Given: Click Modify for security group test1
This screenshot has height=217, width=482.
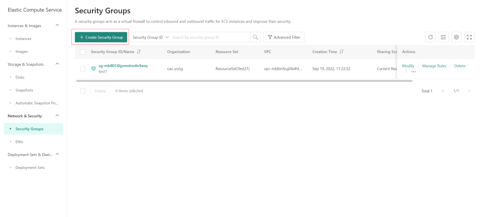Looking at the screenshot, I should click(x=408, y=66).
